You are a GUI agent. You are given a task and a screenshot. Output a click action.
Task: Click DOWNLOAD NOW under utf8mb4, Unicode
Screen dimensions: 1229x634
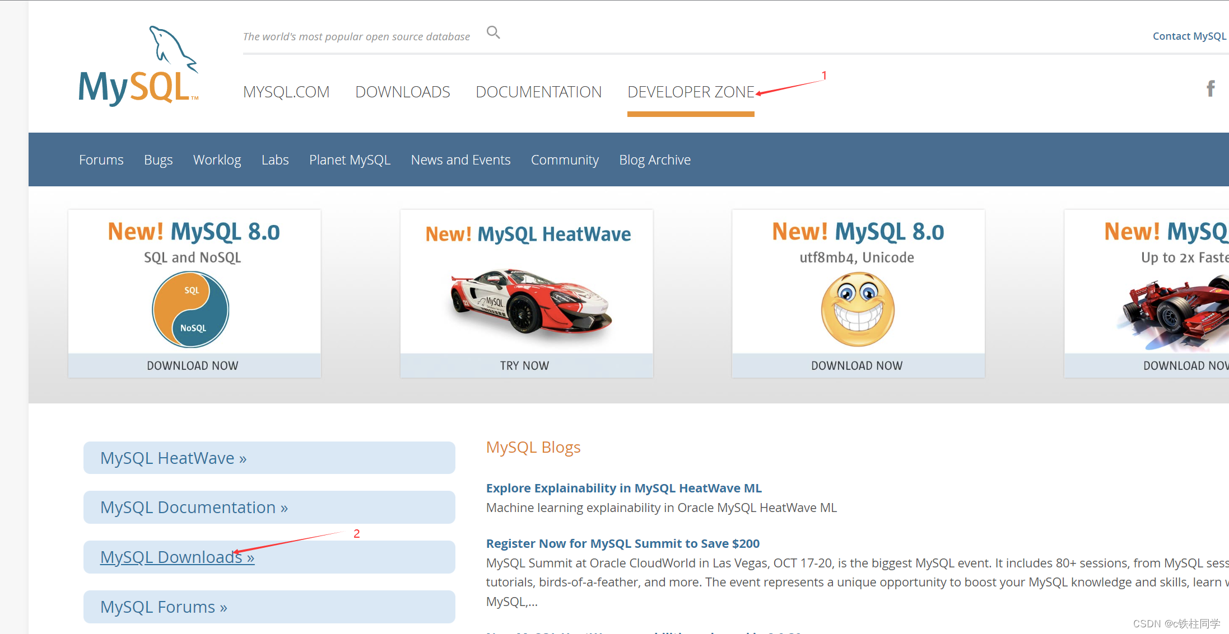(857, 365)
